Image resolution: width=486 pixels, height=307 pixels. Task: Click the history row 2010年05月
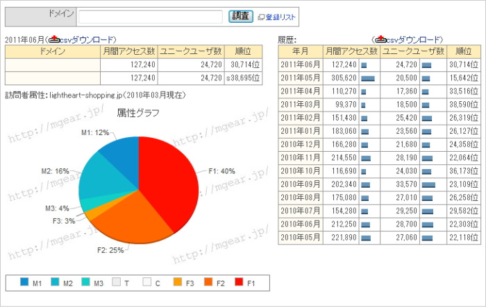click(x=379, y=238)
